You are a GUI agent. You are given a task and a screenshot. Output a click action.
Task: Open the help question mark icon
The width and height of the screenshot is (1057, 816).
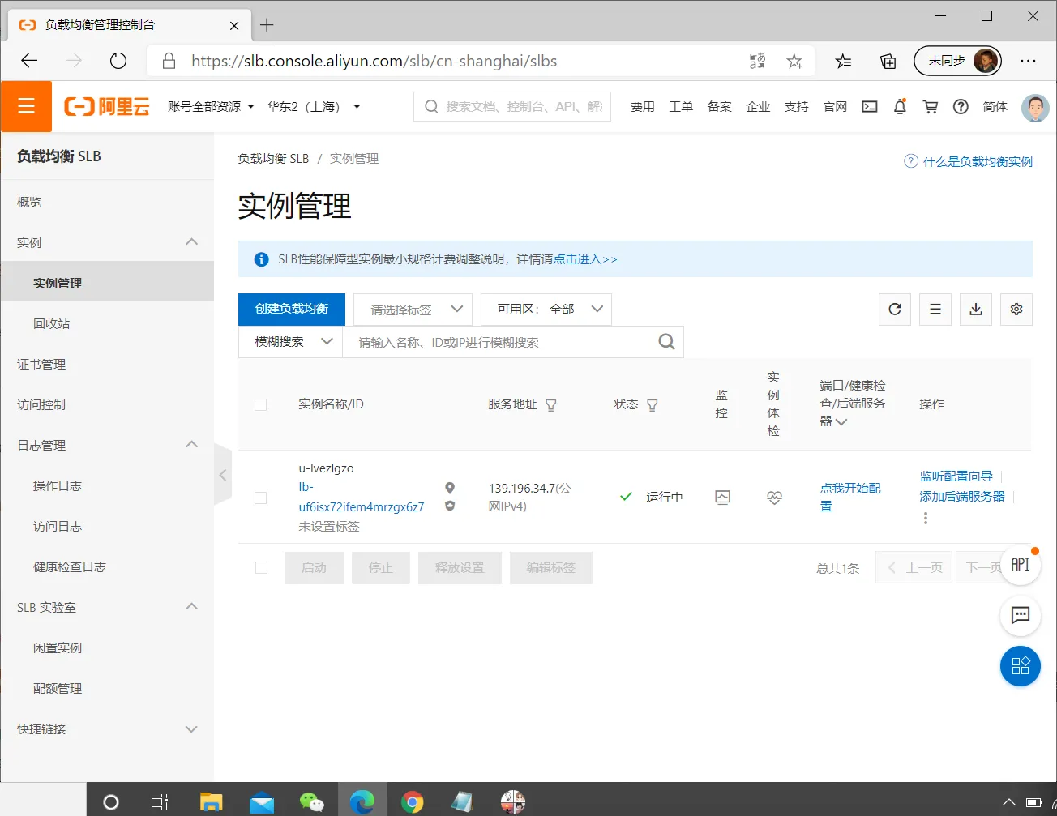coord(961,106)
